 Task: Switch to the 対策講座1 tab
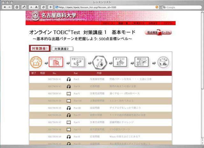(40, 48)
